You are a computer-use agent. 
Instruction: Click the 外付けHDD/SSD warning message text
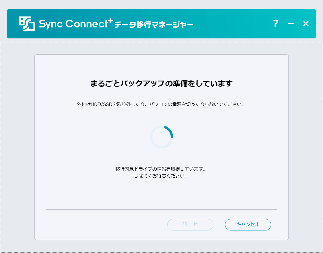pos(161,104)
